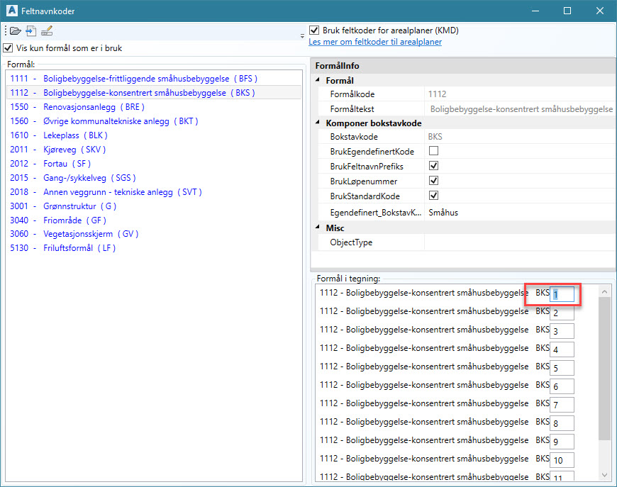
Task: Toggle 'Vis kun formål som er i bruk'
Action: point(8,48)
